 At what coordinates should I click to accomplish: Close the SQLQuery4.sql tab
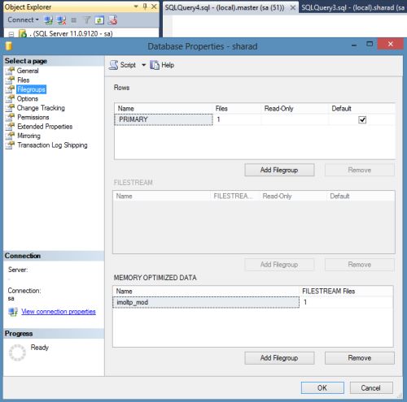[293, 7]
